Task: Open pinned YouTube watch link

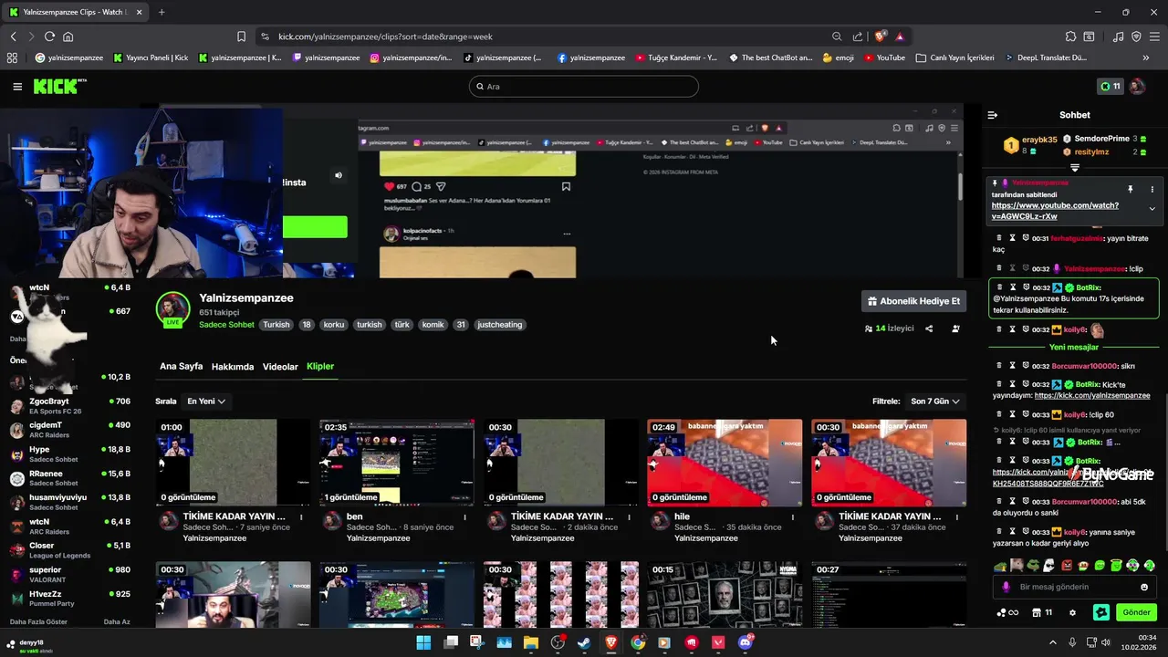Action: coord(1055,211)
